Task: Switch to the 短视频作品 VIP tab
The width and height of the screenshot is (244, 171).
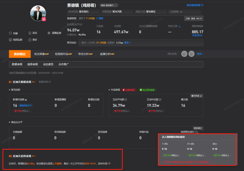Action: pos(63,54)
